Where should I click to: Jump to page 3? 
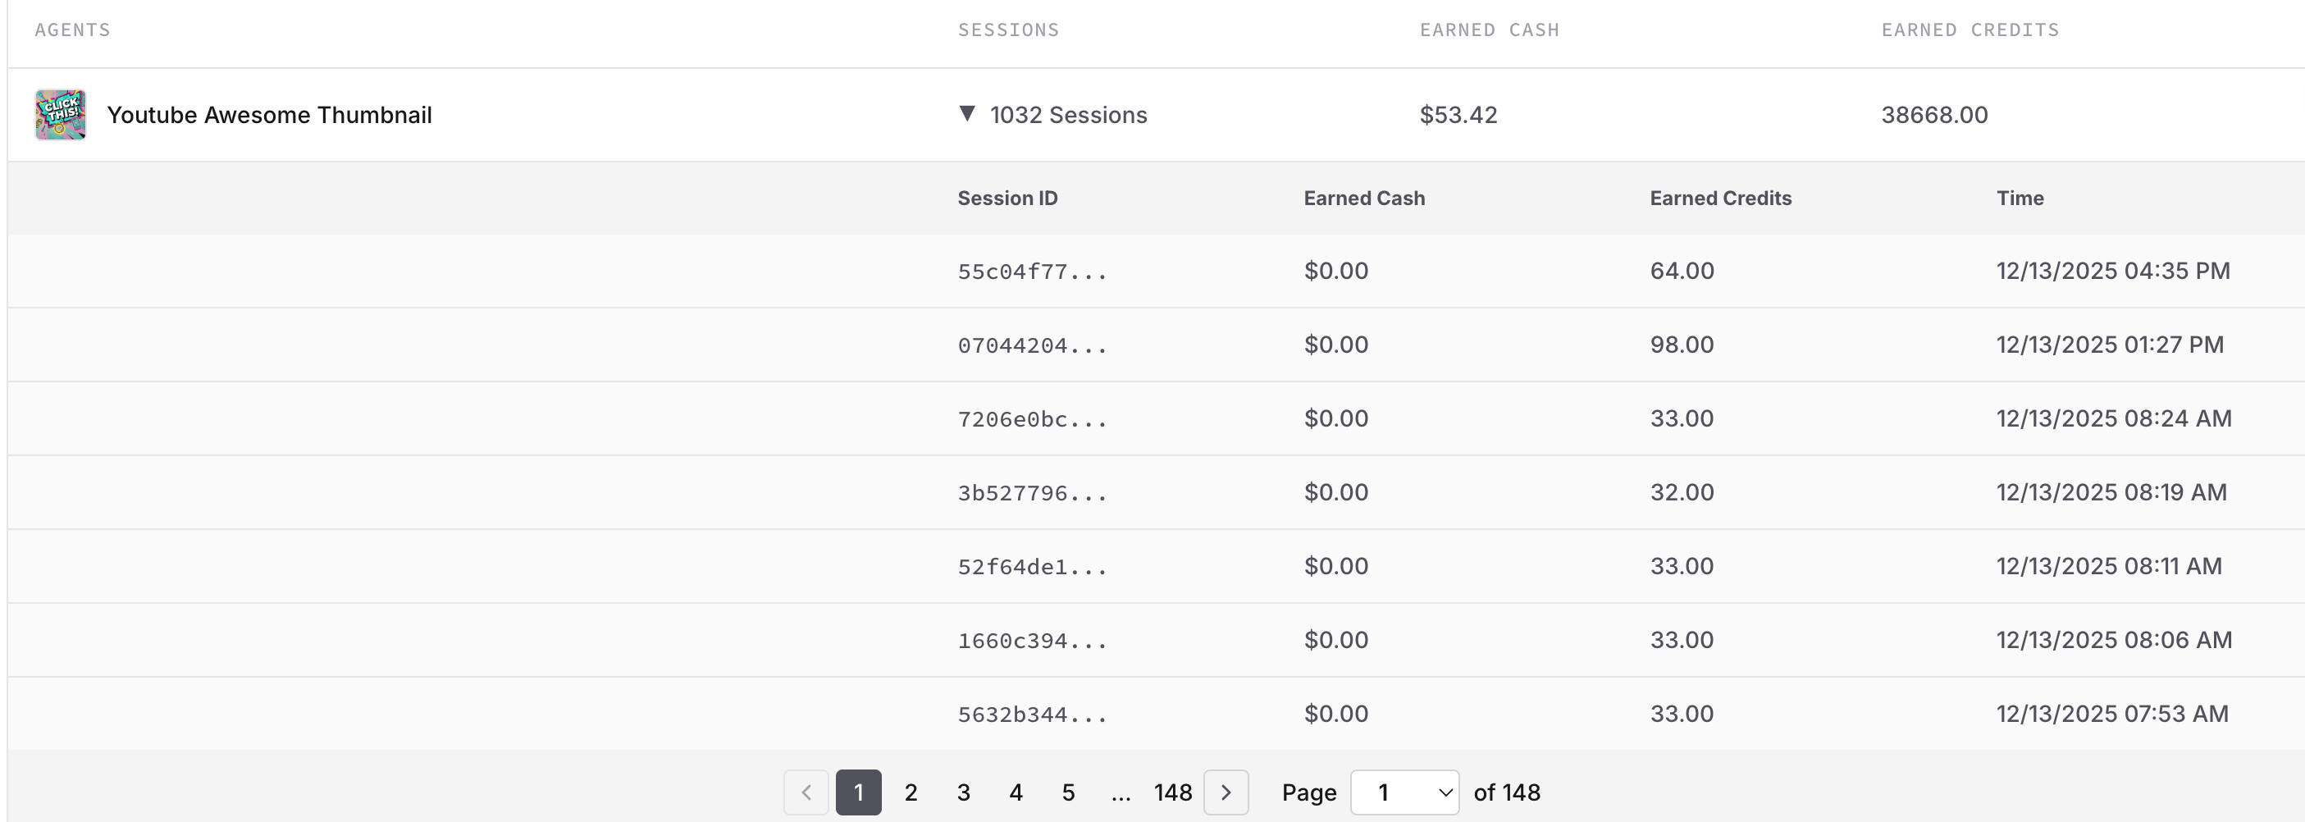pyautogui.click(x=964, y=792)
